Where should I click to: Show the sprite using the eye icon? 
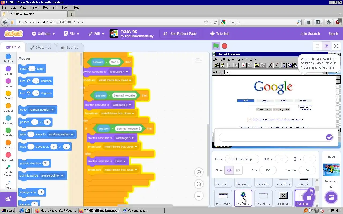[x=229, y=170]
